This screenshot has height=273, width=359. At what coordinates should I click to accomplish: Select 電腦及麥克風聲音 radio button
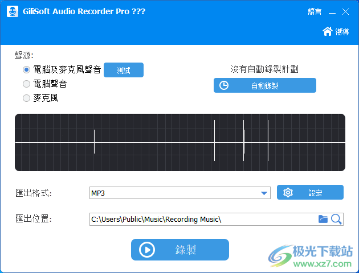27,70
